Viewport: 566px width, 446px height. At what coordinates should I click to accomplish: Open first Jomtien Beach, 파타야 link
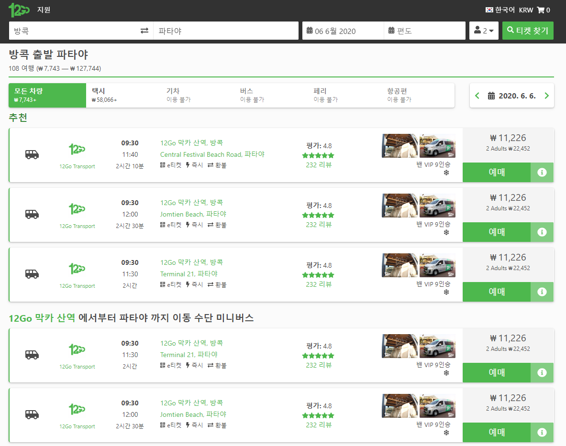(193, 214)
